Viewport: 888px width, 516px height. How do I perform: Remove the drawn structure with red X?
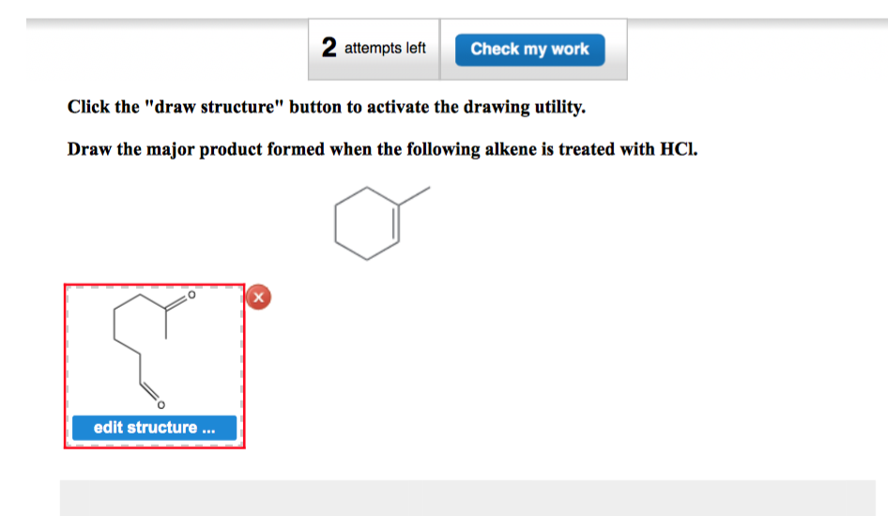coord(258,297)
